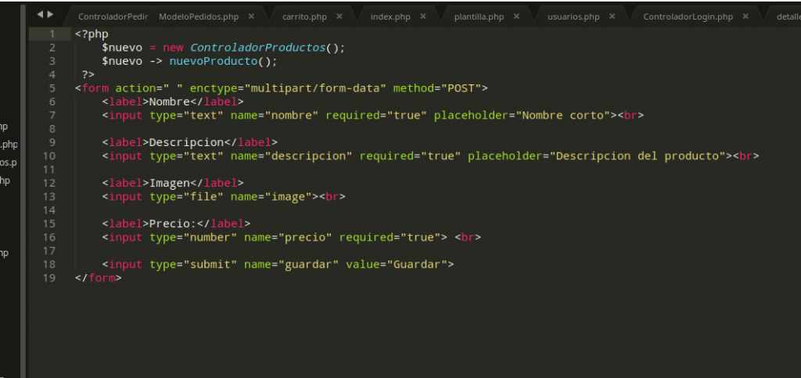Click the tab scroll left arrow

point(41,14)
